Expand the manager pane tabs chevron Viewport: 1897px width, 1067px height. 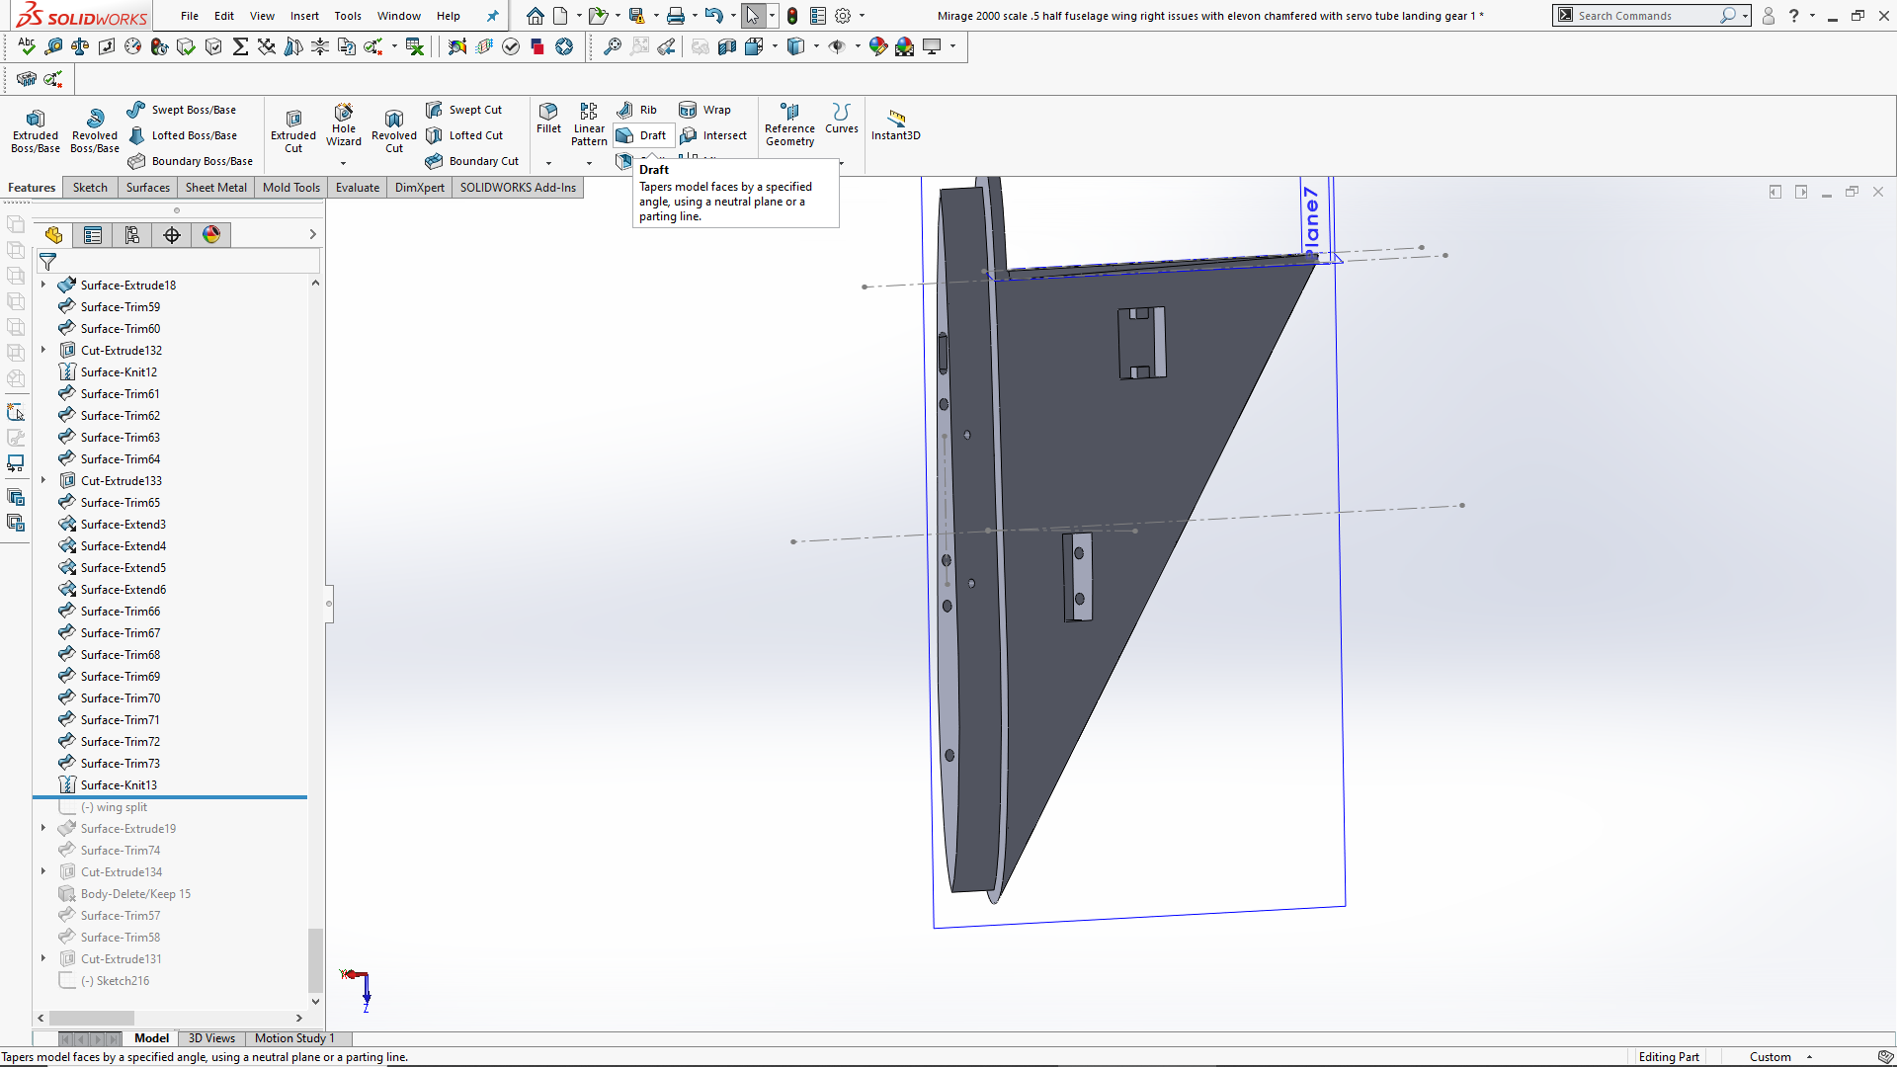coord(312,235)
